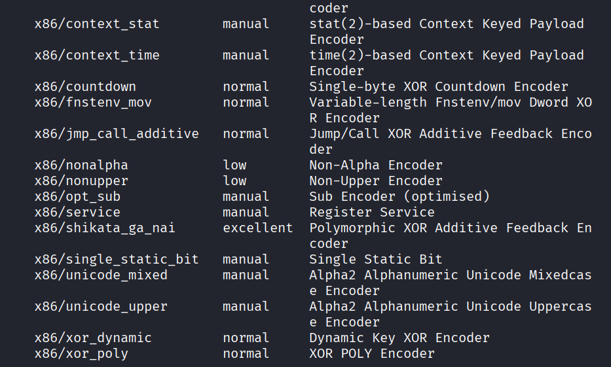Select the x86/xor_dynamic encoder name
This screenshot has height=367, width=611.
point(93,338)
